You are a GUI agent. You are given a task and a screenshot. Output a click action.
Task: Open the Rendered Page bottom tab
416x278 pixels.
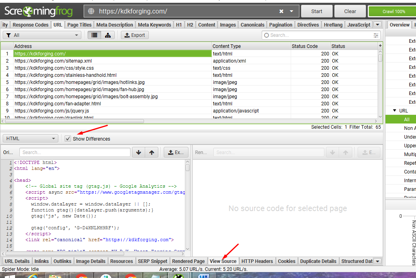click(188, 261)
